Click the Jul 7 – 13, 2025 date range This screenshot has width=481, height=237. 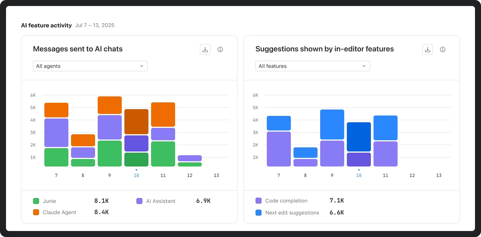tap(95, 25)
